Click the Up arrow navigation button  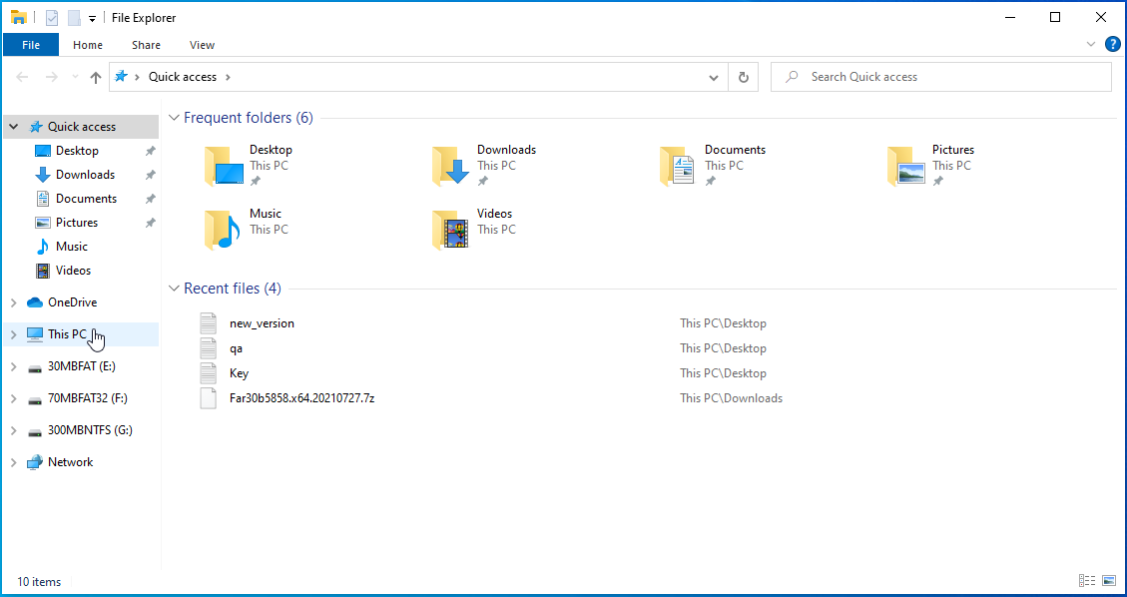(x=96, y=77)
